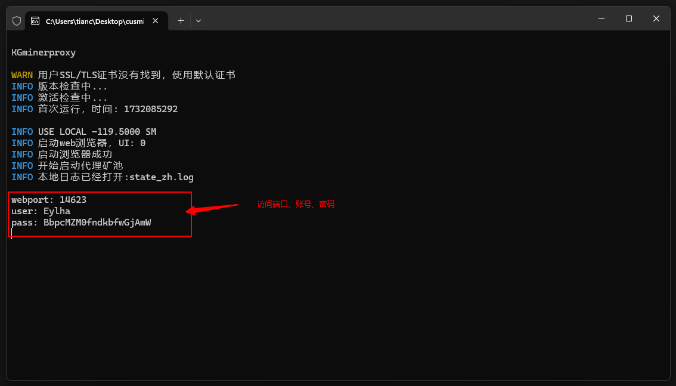Close the terminal window
This screenshot has width=676, height=386.
[656, 18]
